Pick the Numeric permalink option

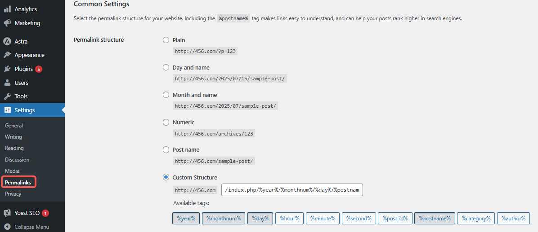[166, 122]
